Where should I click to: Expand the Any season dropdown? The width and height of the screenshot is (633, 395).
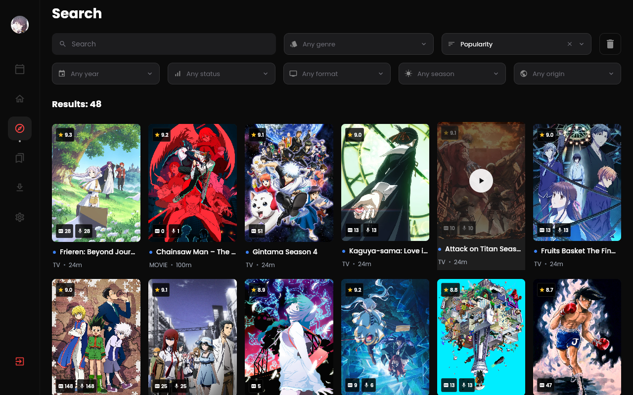point(452,74)
